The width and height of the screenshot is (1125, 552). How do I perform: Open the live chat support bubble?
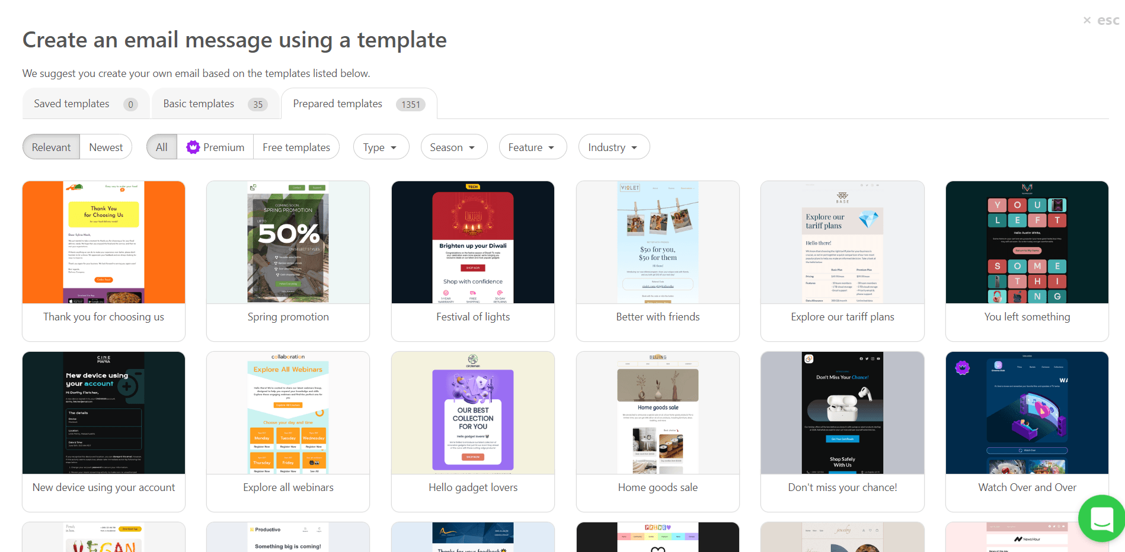coord(1101,519)
